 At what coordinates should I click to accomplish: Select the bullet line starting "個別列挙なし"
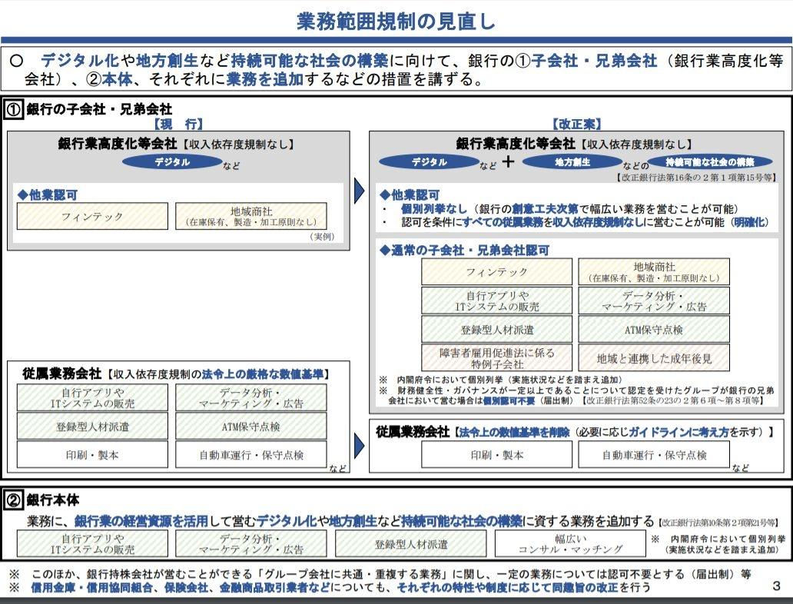tap(560, 208)
